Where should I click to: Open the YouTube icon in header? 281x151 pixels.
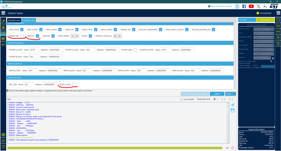point(251,6)
